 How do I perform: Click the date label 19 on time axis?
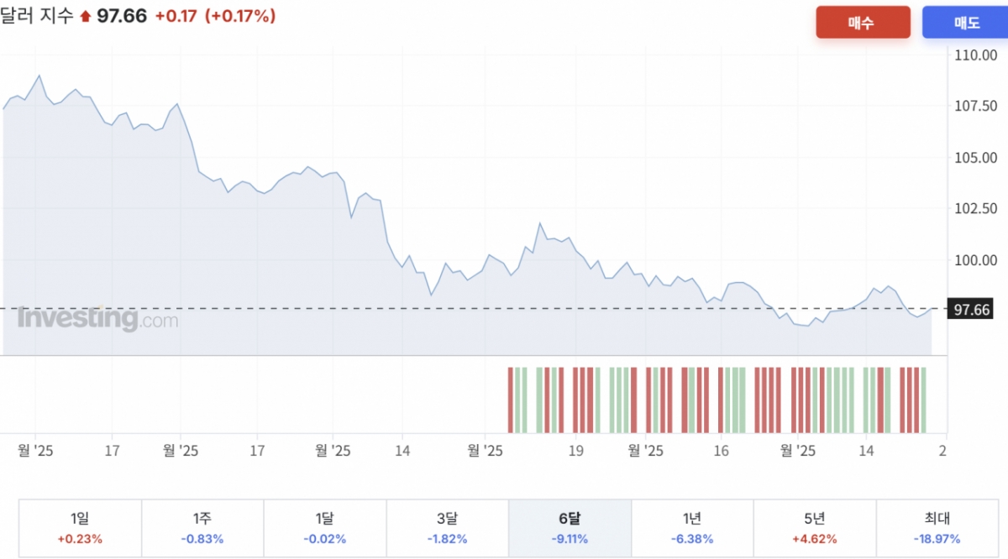point(575,451)
